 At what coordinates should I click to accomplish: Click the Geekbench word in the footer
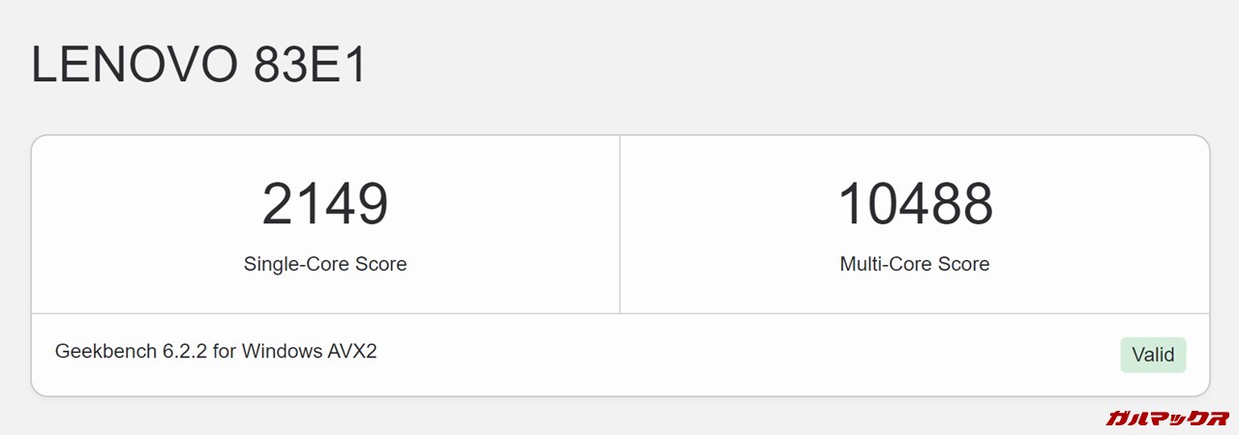[106, 351]
